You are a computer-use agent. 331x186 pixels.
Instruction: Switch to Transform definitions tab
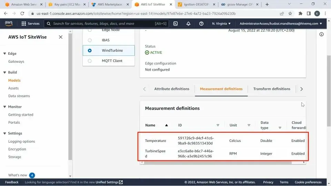[x=272, y=89]
